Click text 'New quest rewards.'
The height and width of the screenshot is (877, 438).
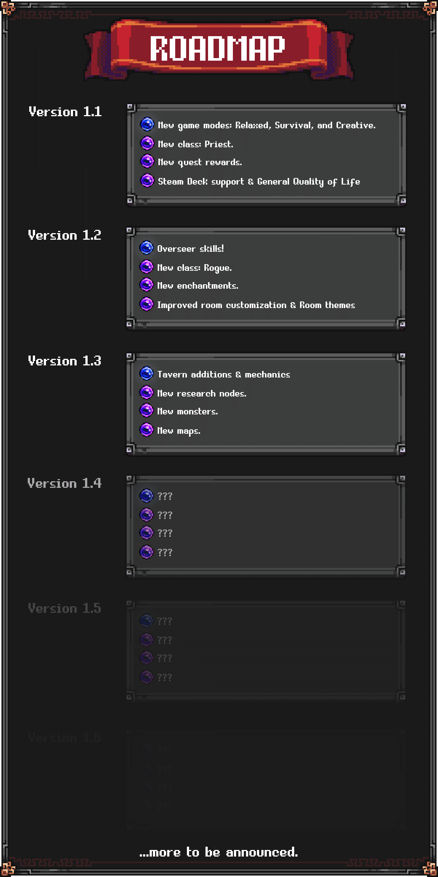click(x=200, y=163)
